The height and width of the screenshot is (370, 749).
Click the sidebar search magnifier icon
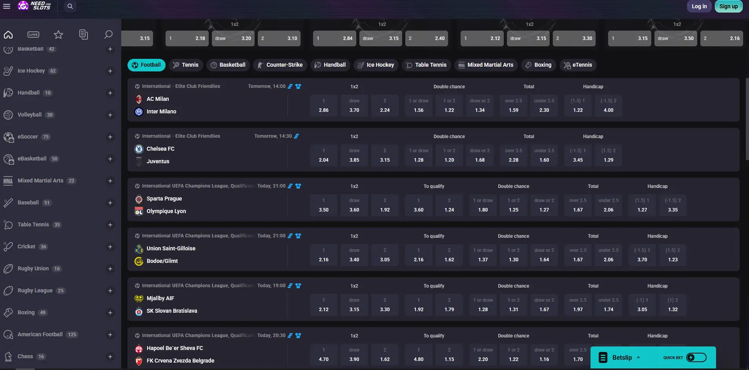pos(108,35)
